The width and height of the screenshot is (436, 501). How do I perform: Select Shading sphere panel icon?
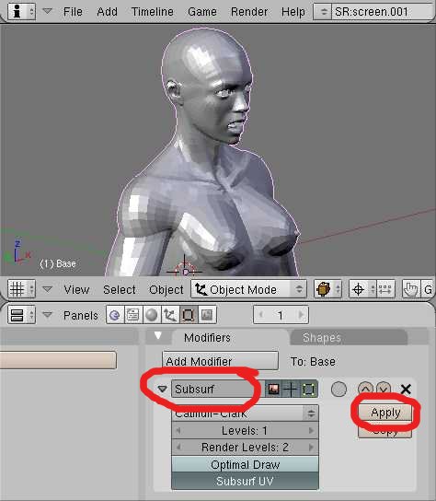[151, 315]
